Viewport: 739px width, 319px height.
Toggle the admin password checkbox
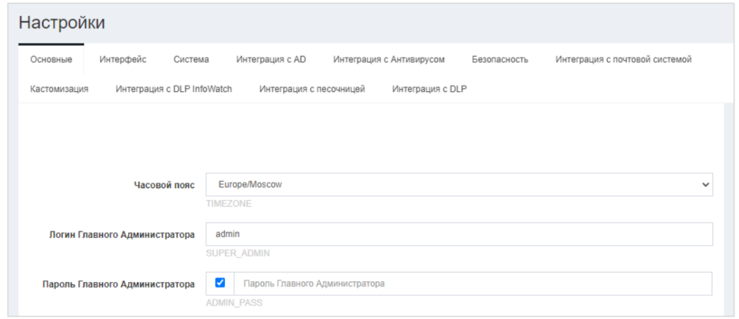pyautogui.click(x=221, y=283)
